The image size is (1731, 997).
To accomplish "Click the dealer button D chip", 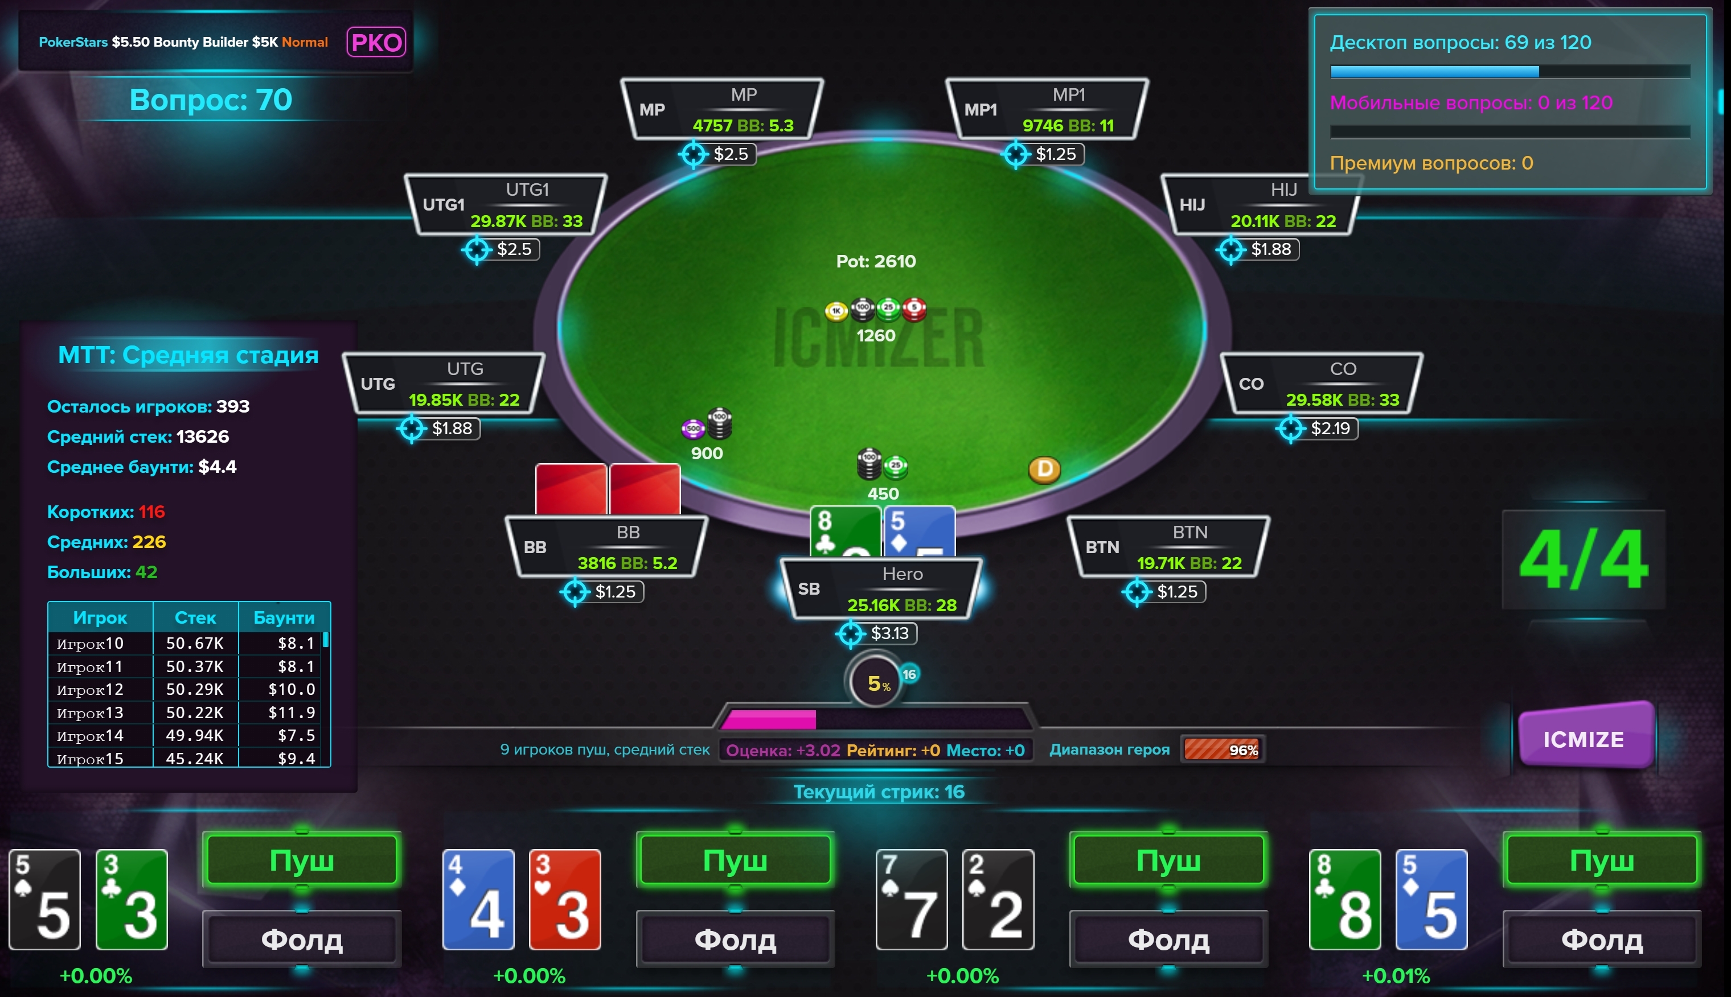I will [x=1044, y=469].
